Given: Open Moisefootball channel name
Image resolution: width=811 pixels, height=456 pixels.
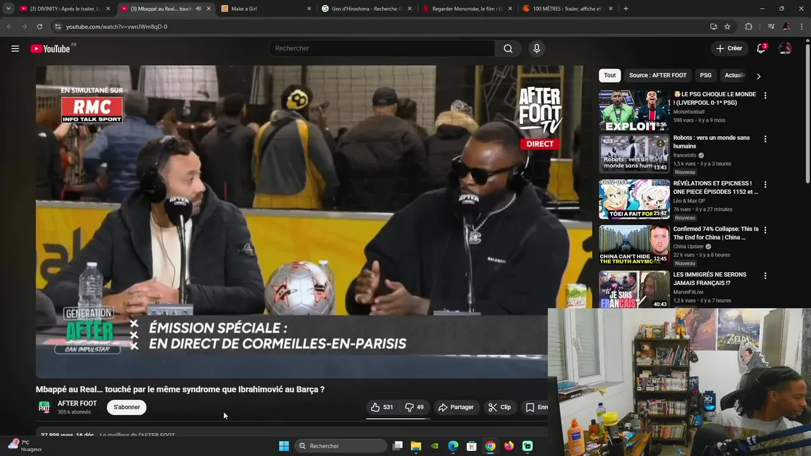Looking at the screenshot, I should pyautogui.click(x=689, y=112).
